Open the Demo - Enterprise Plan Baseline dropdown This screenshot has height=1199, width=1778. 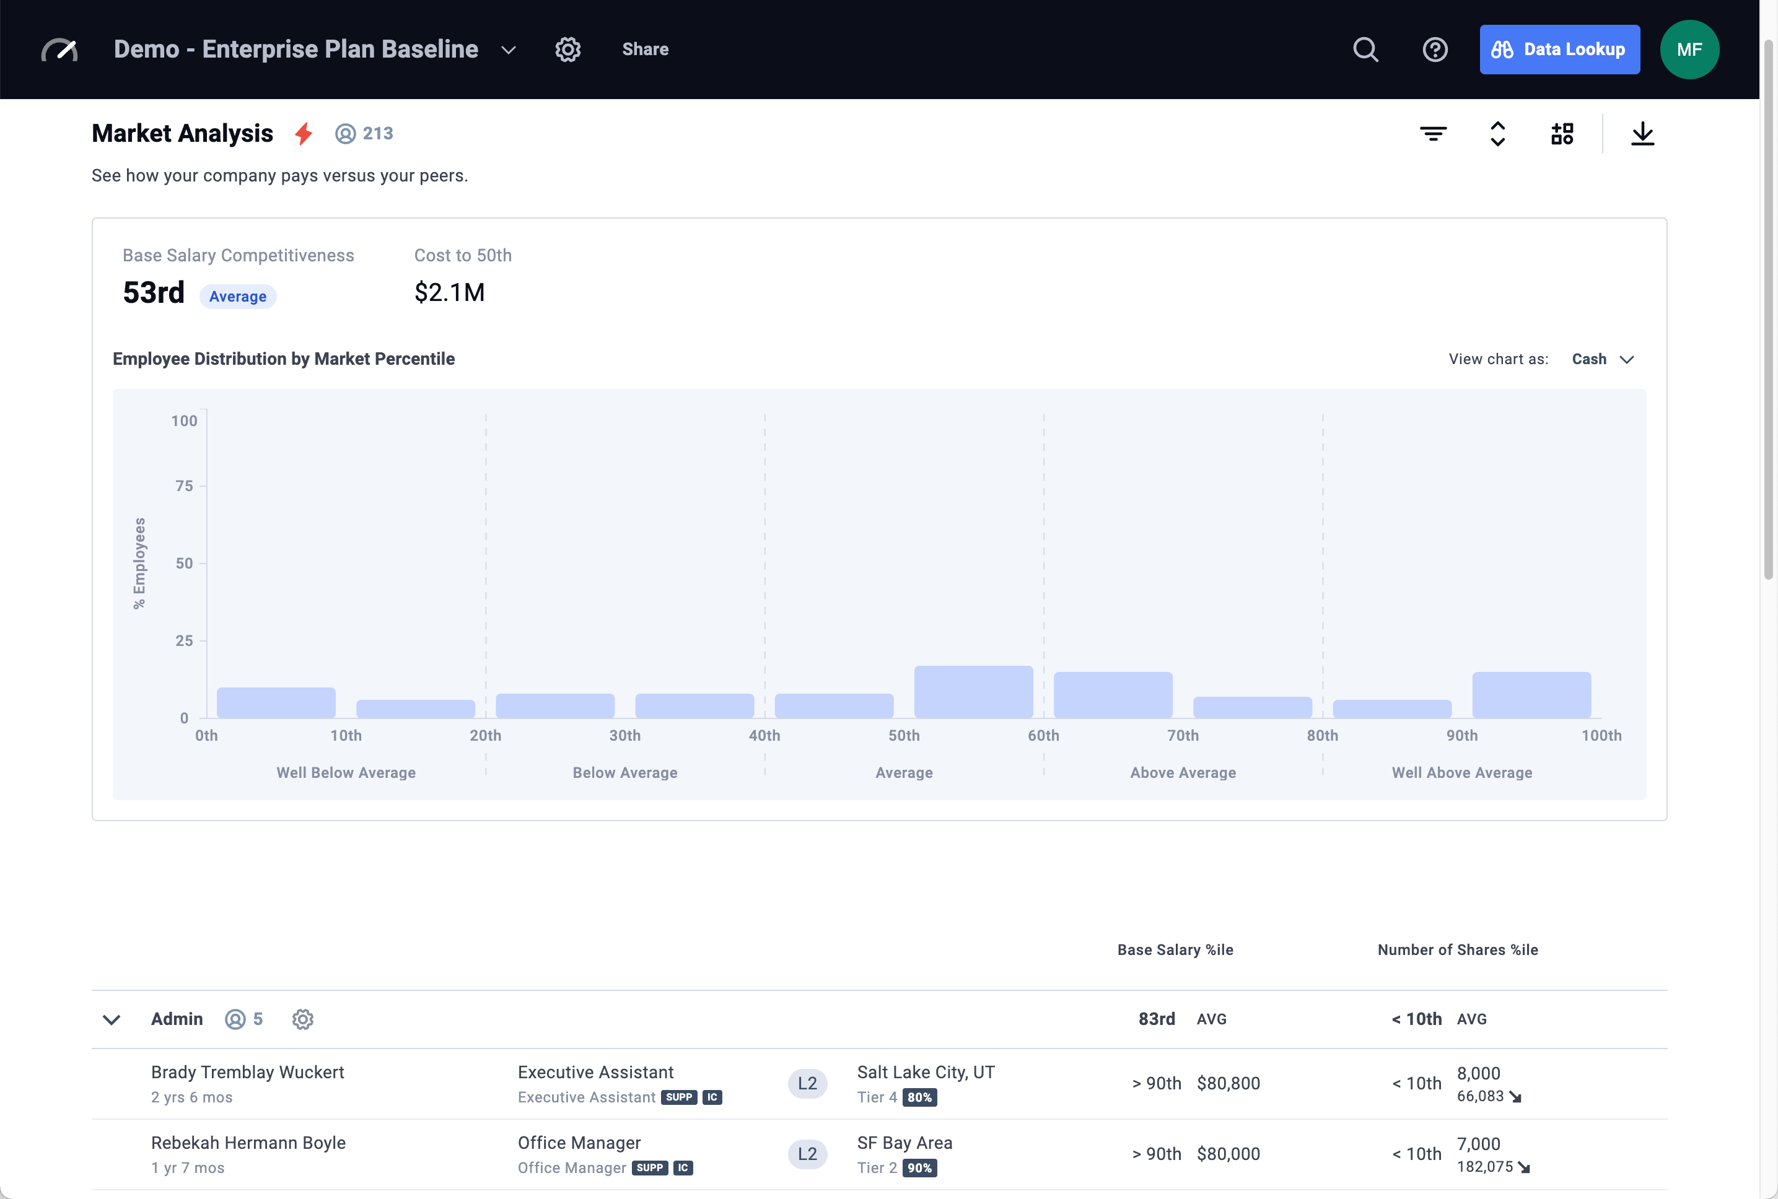pos(508,49)
